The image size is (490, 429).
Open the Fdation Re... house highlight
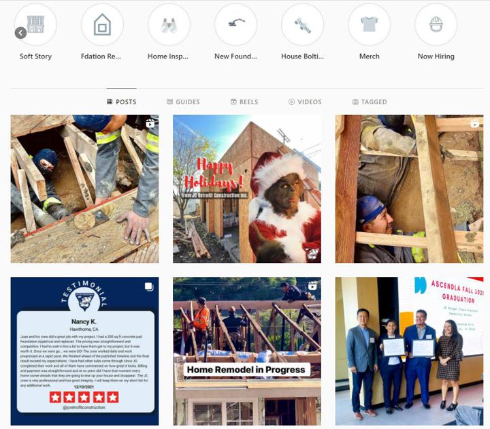pos(102,25)
